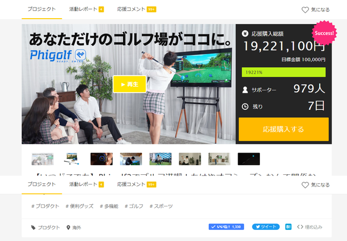Screen dimensions: 347x241
Task: Click the Facebook いいね! like button
Action: click(x=226, y=227)
